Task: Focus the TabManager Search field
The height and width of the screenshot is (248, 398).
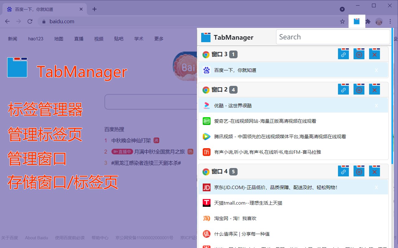Action: [333, 37]
